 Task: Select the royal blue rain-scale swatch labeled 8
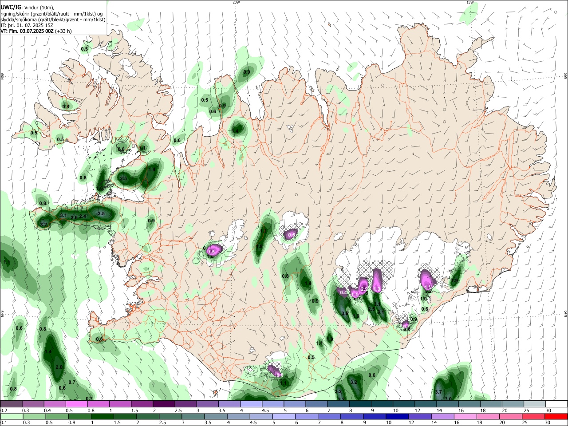click(x=351, y=416)
